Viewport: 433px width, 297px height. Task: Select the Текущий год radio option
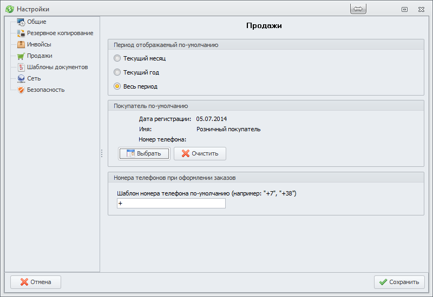[x=117, y=72]
